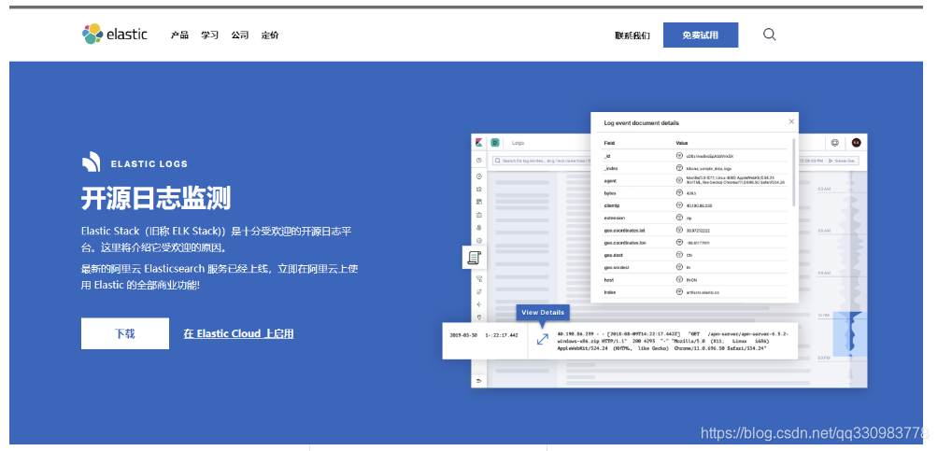Click the Elastic logo in header
938x451 pixels.
114,35
